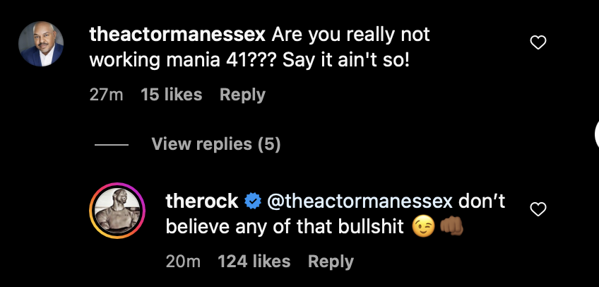Click the @theactormanessex mention in reply
Image resolution: width=599 pixels, height=287 pixels.
(358, 201)
